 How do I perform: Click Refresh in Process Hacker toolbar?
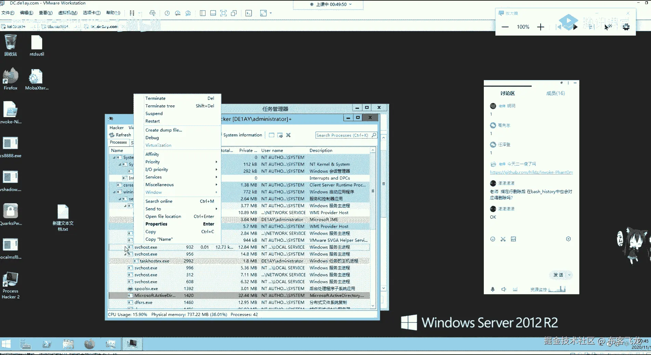coord(120,135)
